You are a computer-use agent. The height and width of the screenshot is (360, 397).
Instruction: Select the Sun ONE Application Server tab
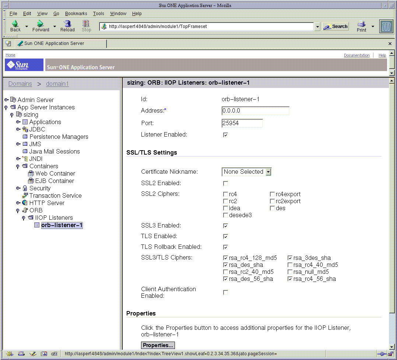(61, 43)
